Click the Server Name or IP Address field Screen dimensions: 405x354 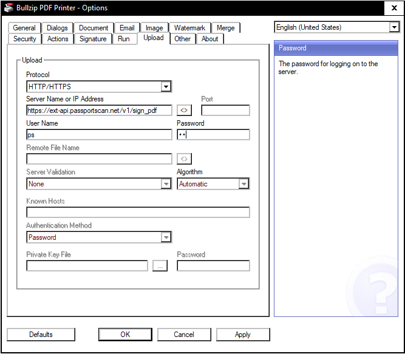tap(99, 111)
